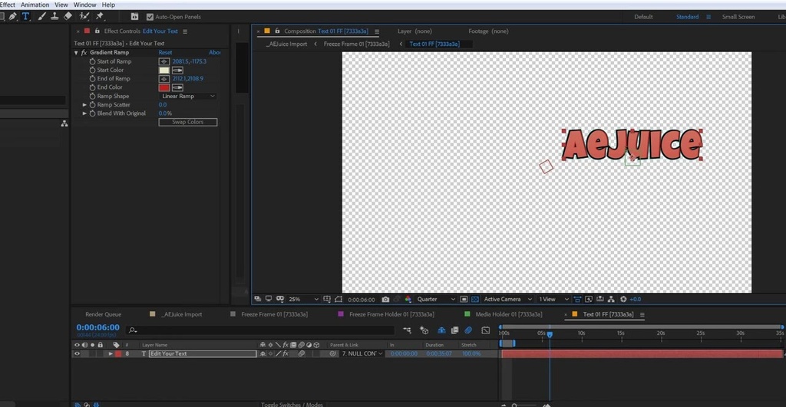Click Reset Exposure icon in viewer
Screen dimensions: 786x407
click(623, 300)
